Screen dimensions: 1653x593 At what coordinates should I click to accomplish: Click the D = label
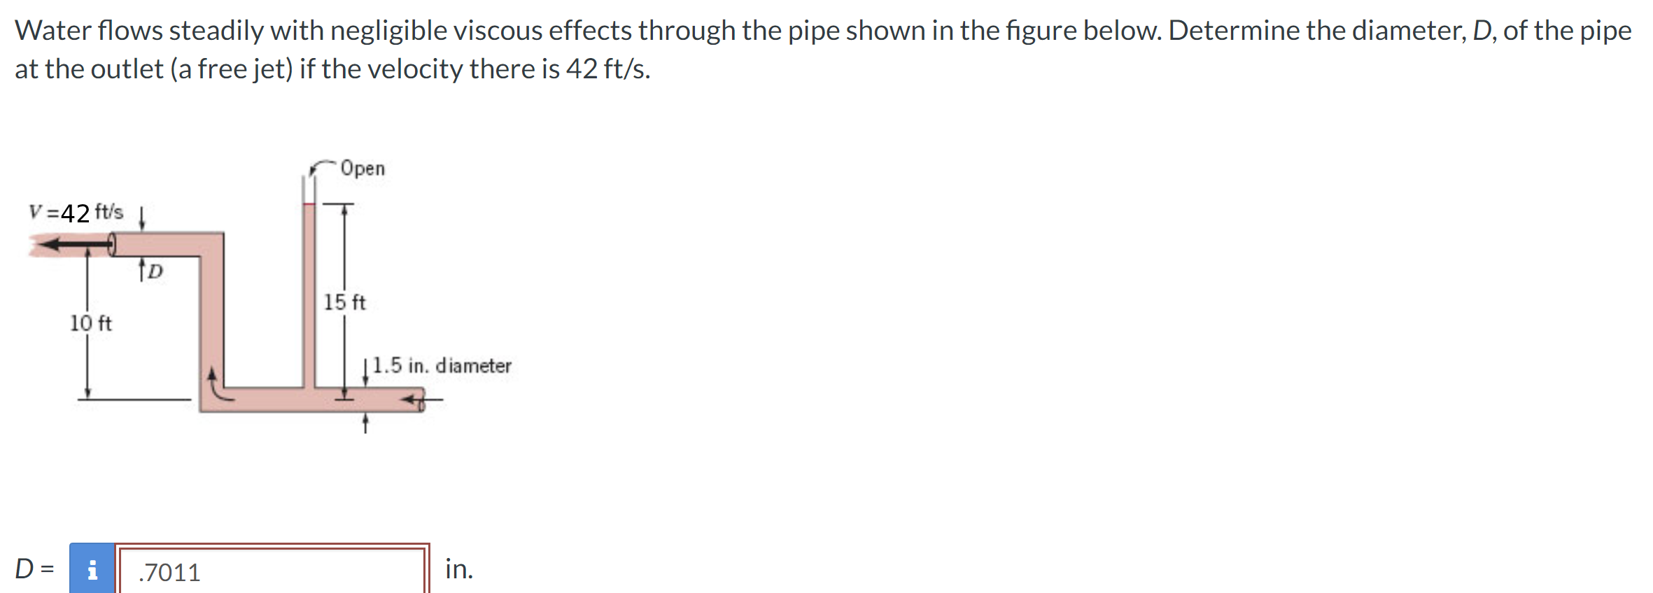(x=34, y=571)
